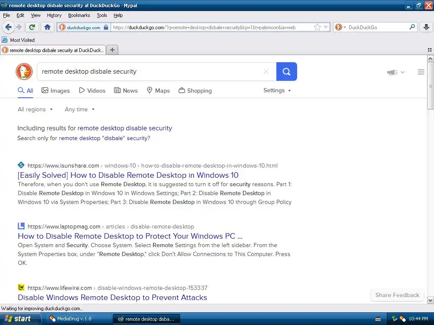The width and height of the screenshot is (434, 325).
Task: Click in the browser address bar
Action: click(212, 27)
